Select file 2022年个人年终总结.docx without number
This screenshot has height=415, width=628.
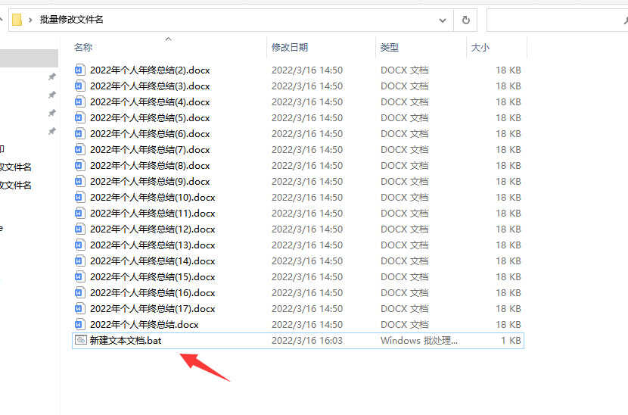point(144,324)
